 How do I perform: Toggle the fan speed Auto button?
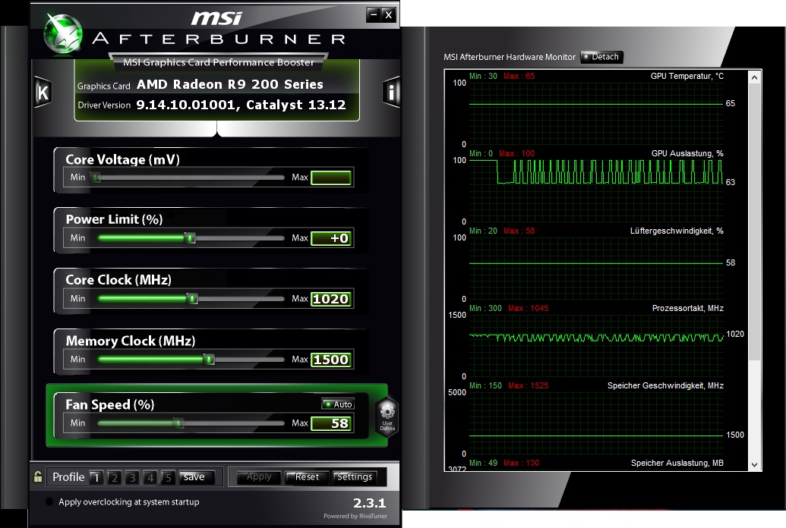pos(338,404)
